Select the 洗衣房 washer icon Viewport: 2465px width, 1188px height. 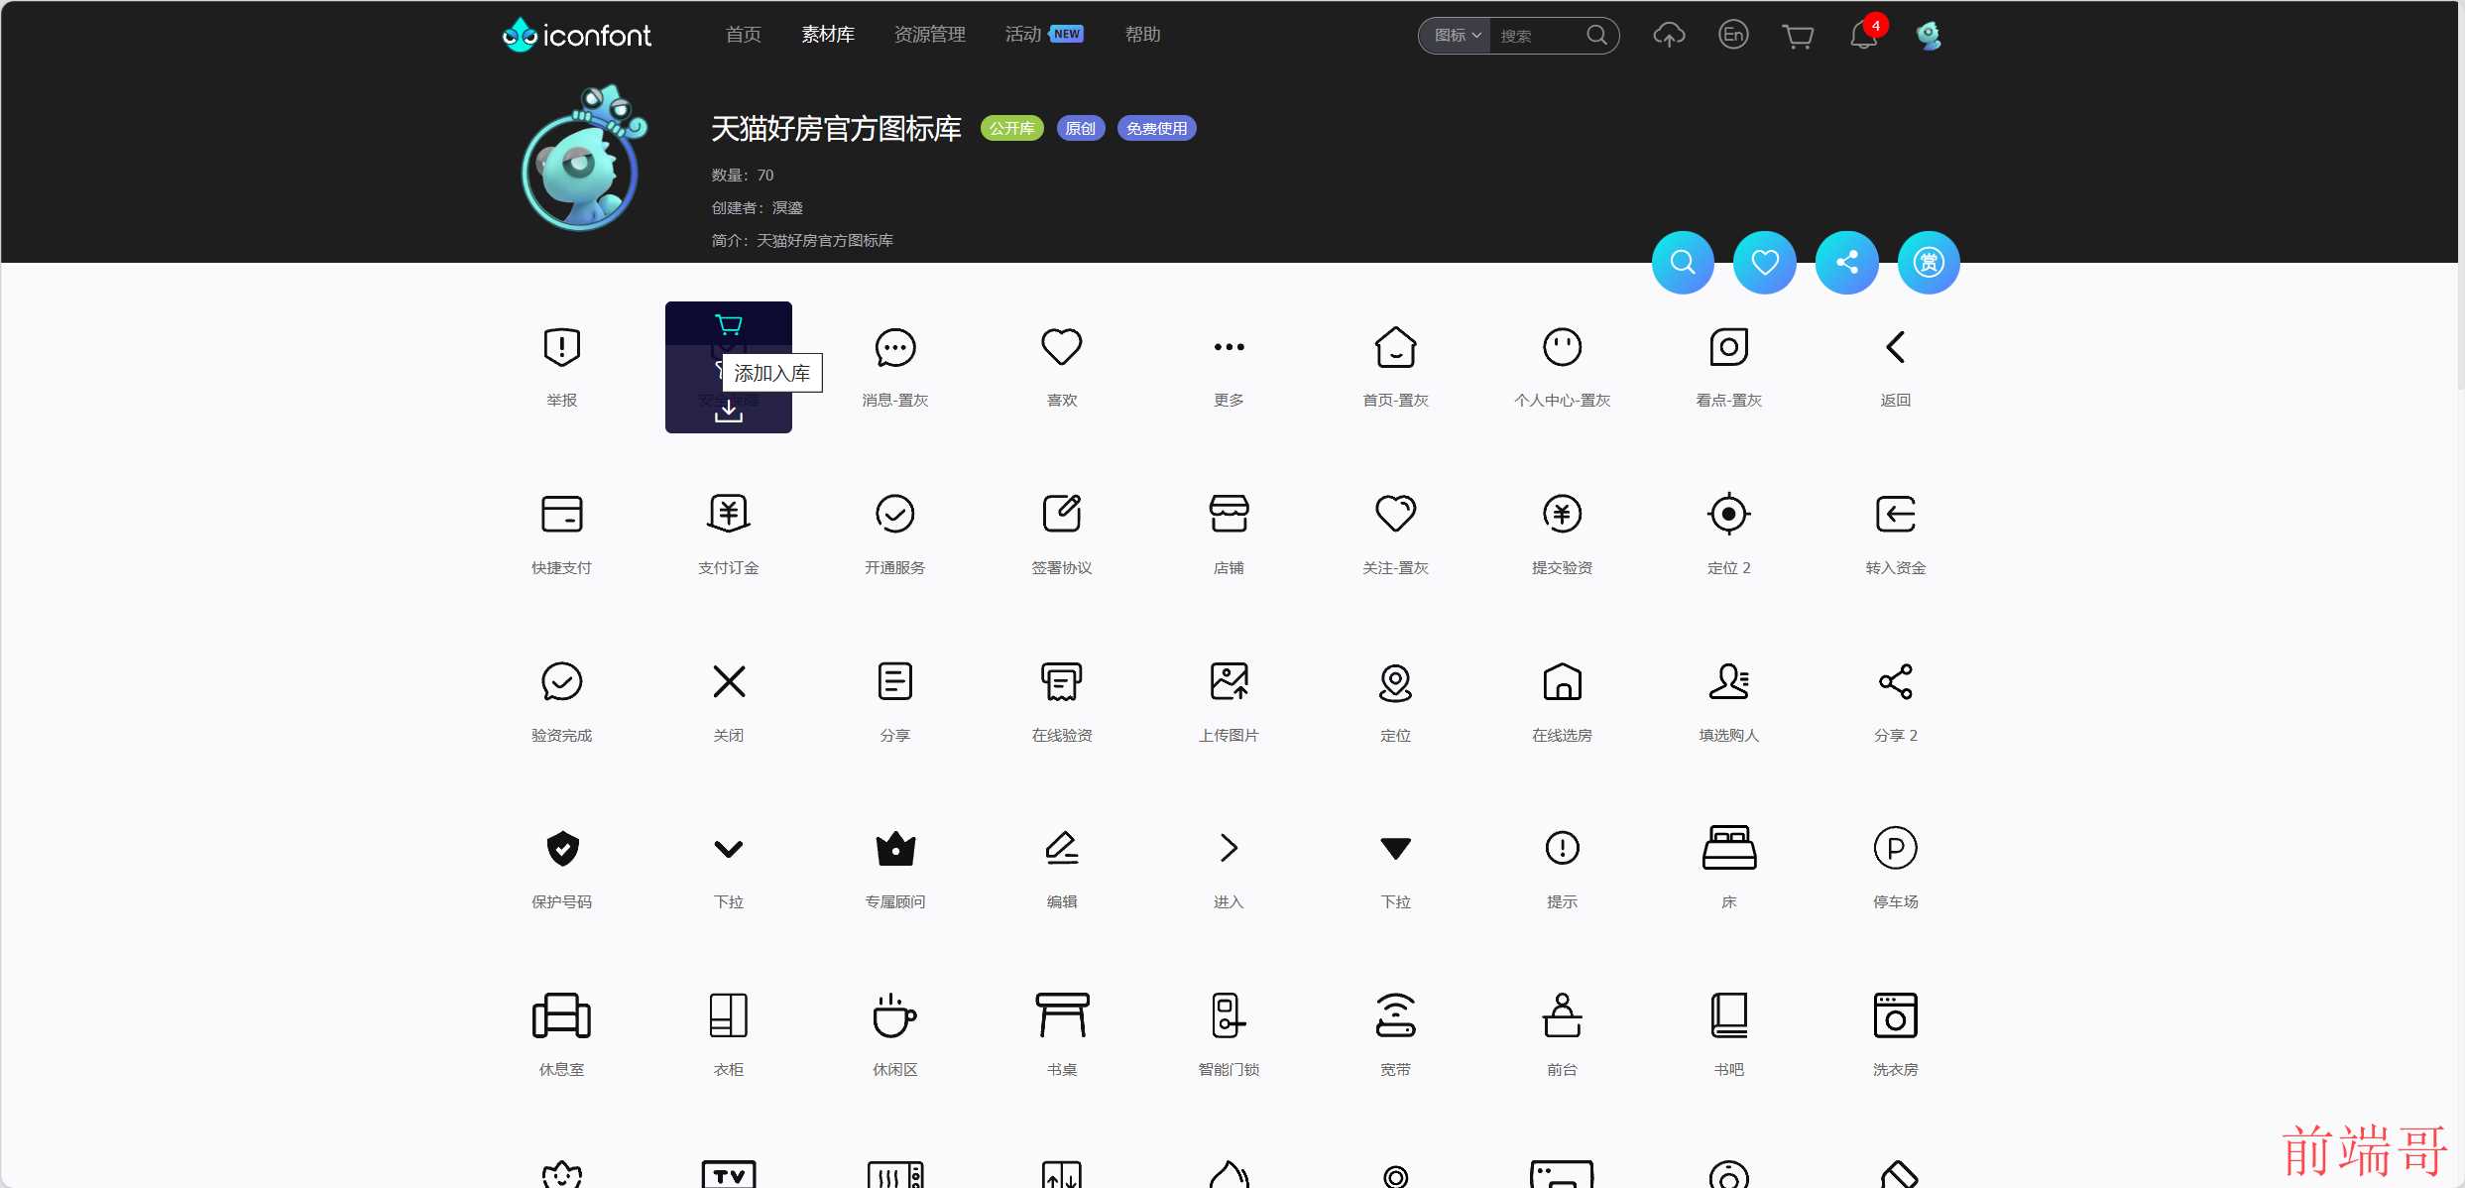point(1895,1015)
